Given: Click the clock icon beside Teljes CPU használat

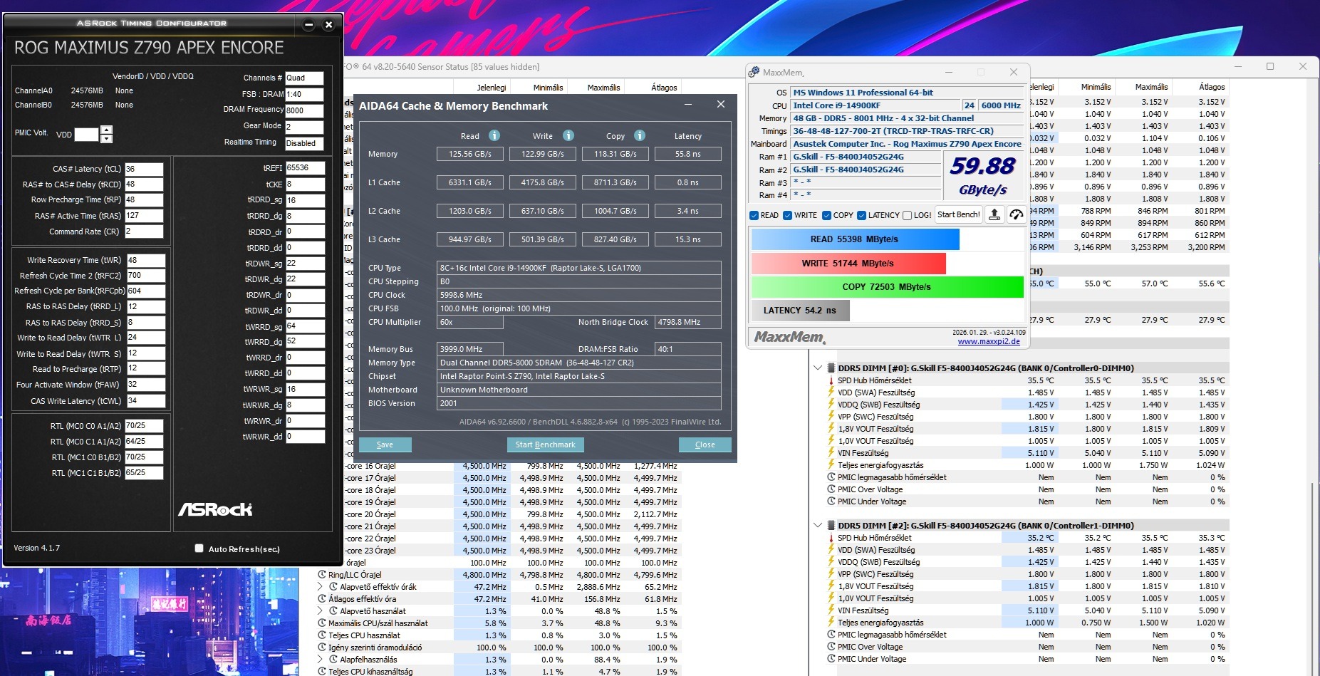Looking at the screenshot, I should [x=322, y=635].
